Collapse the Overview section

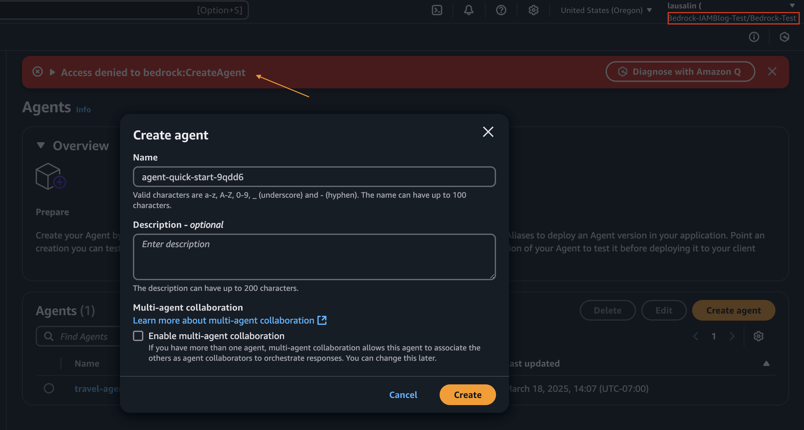(x=41, y=145)
